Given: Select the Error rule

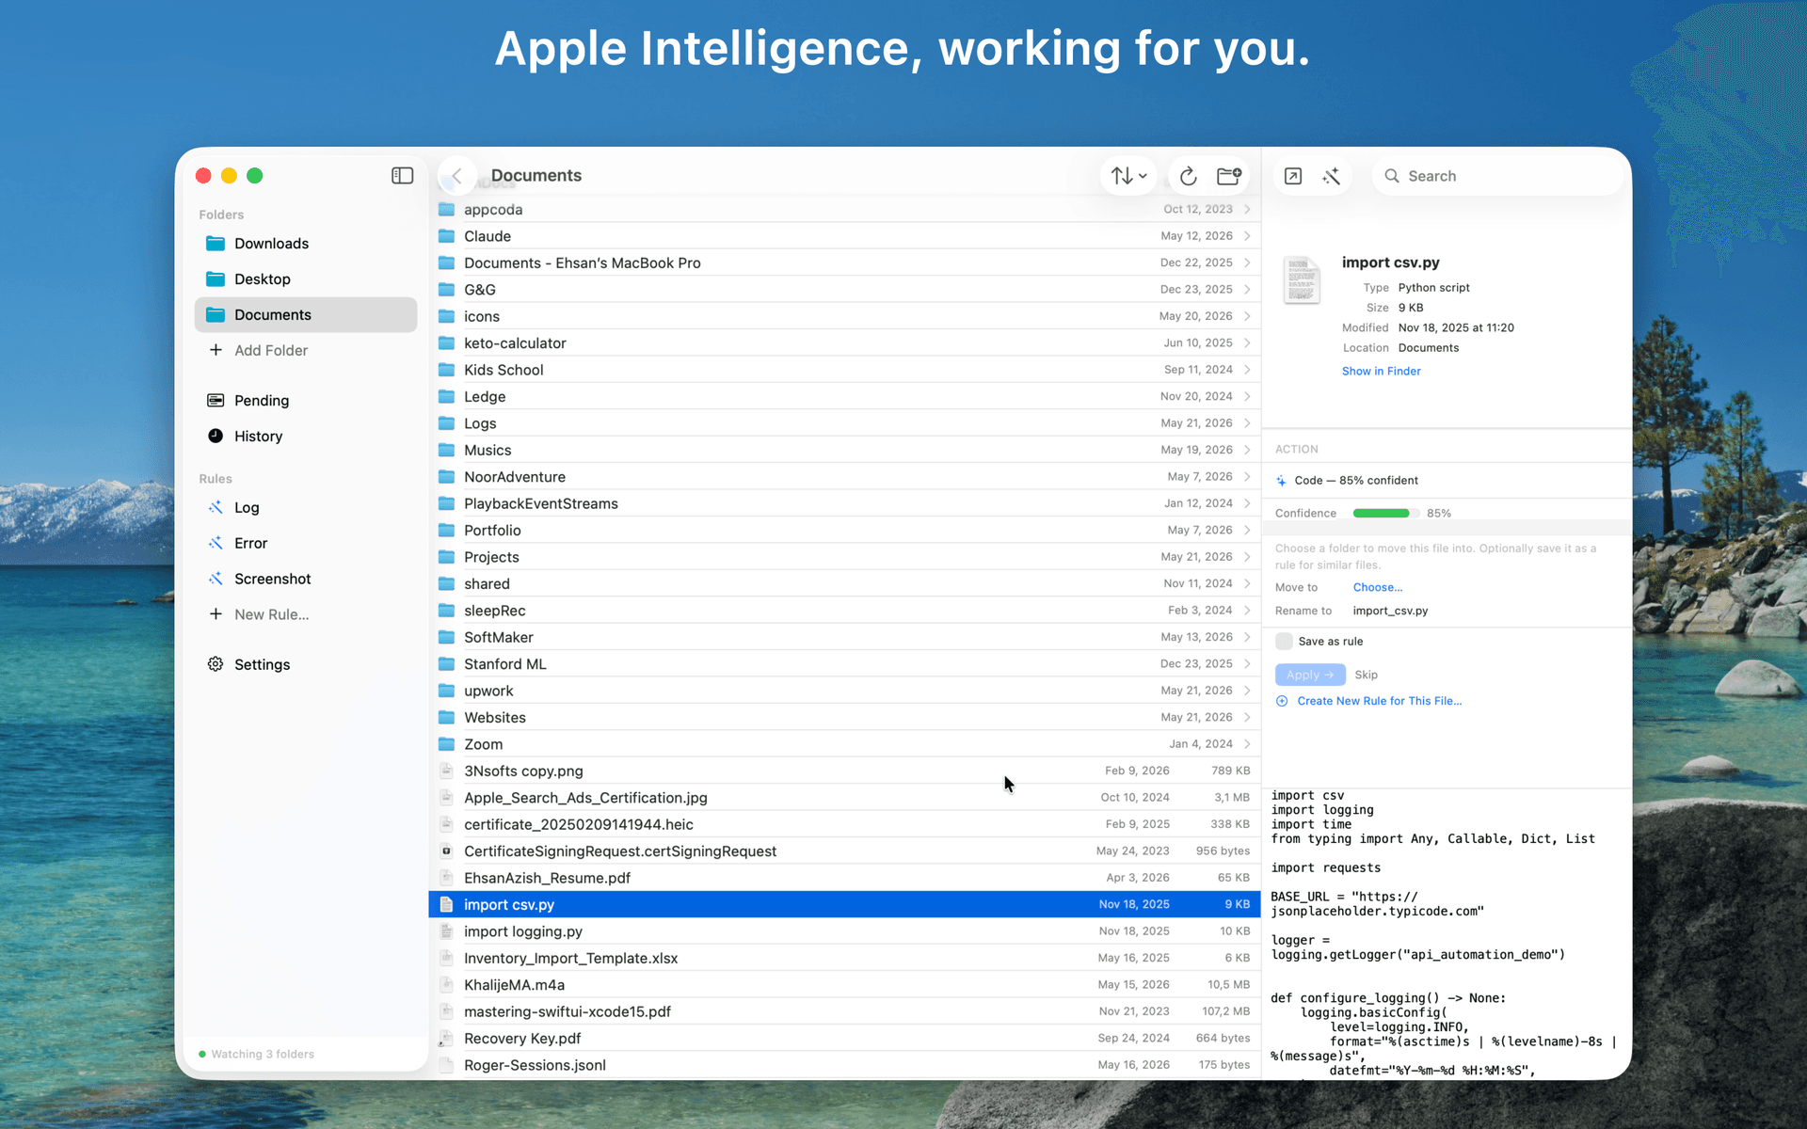Looking at the screenshot, I should coord(306,544).
